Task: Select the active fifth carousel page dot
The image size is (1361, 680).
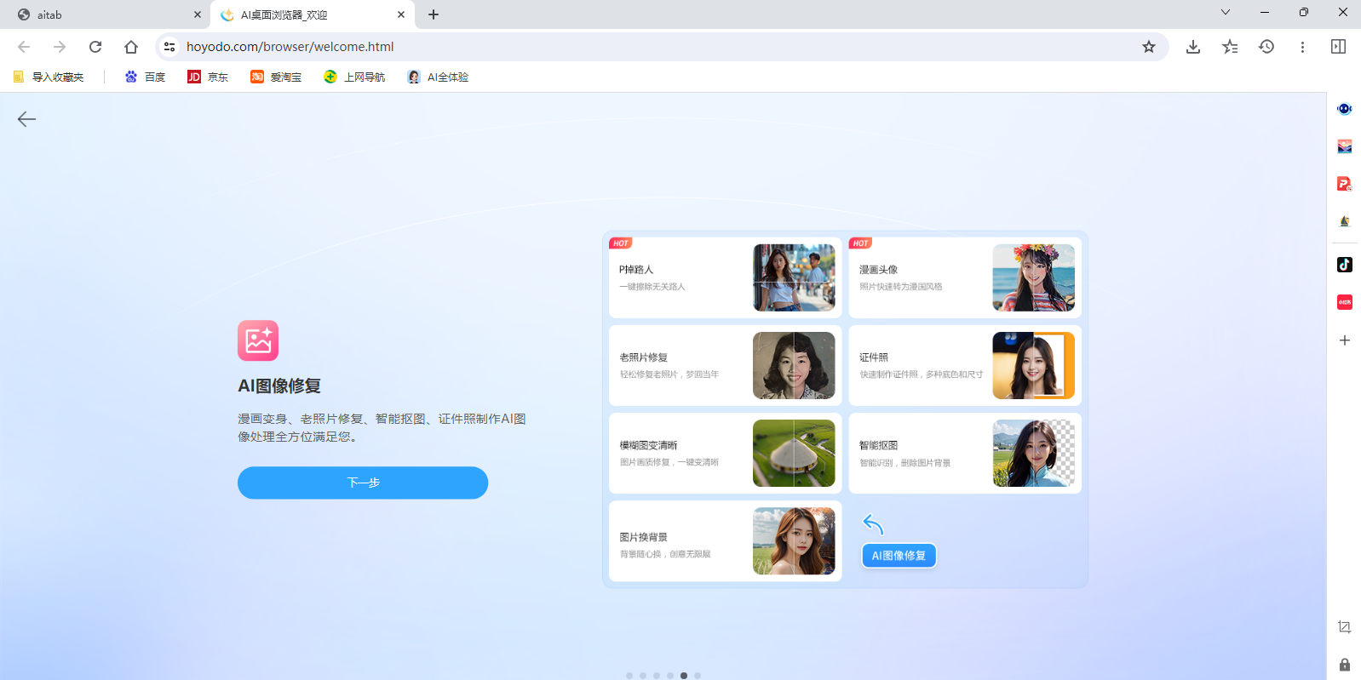Action: point(684,676)
